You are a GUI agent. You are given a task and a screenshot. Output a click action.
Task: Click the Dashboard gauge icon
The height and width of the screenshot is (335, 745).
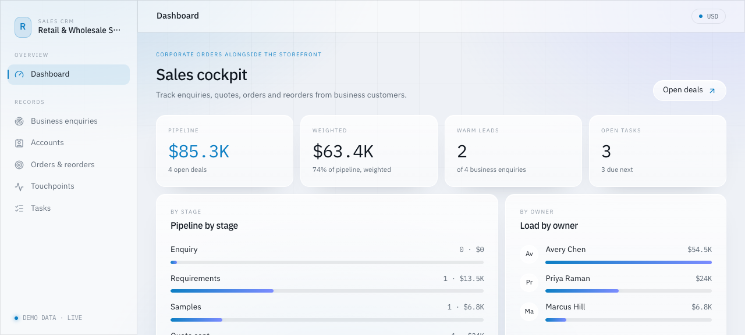point(19,74)
